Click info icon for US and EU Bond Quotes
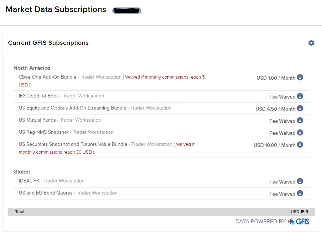The image size is (322, 239). 300,193
